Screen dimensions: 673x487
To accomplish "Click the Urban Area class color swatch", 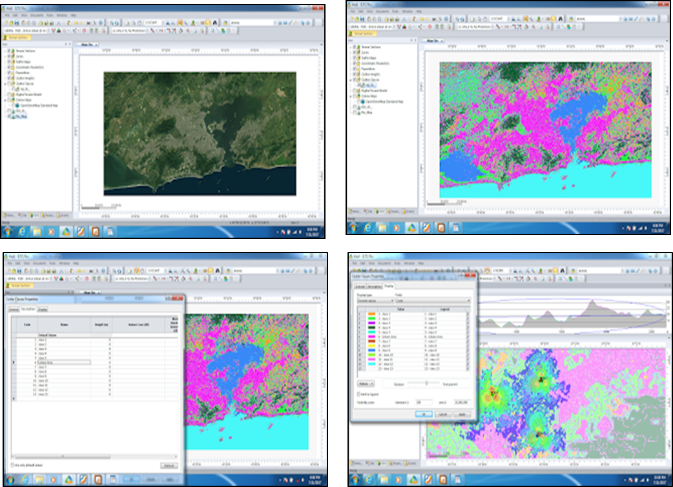I will point(371,337).
